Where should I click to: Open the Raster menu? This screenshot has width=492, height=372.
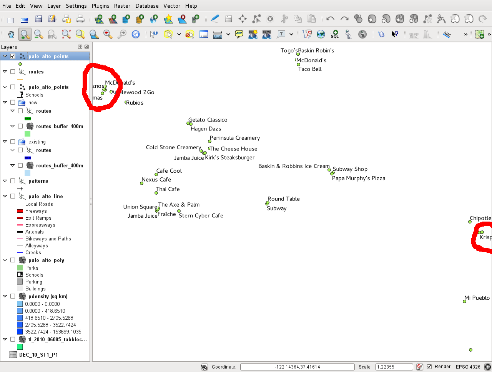(122, 6)
